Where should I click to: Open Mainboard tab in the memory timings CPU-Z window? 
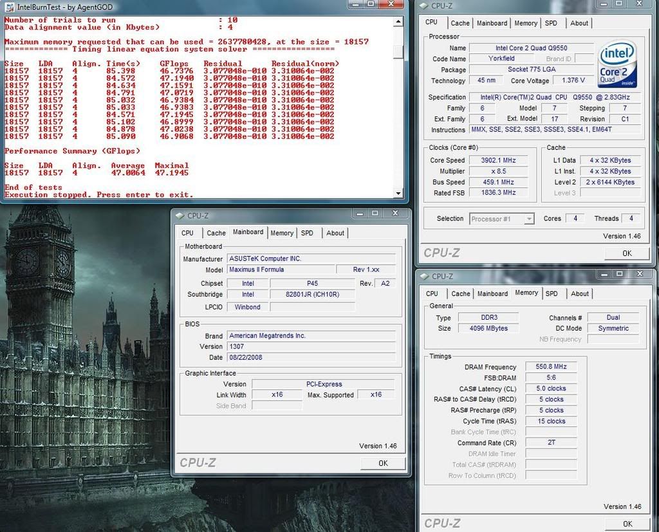click(x=492, y=294)
